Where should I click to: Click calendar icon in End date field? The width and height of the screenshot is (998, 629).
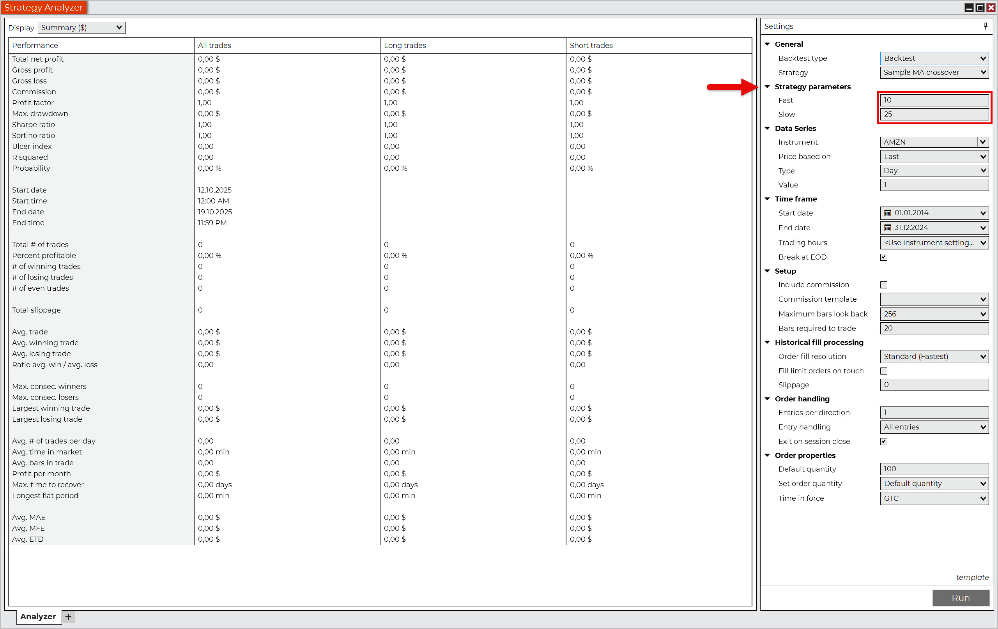pyautogui.click(x=887, y=228)
